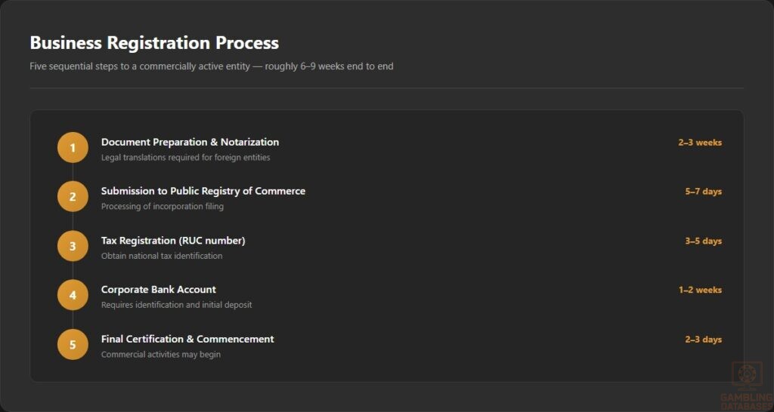Click "Tax Registration (RUC number)" title
Image resolution: width=774 pixels, height=412 pixels.
pos(173,241)
